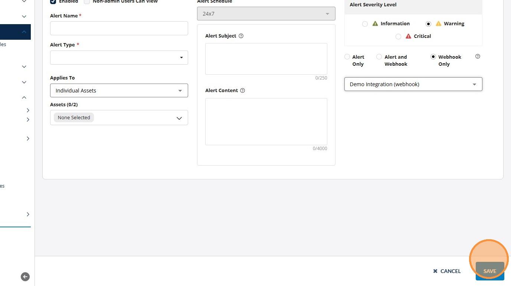511x286 pixels.
Task: Click the help icon beside Alert Subject
Action: (241, 36)
